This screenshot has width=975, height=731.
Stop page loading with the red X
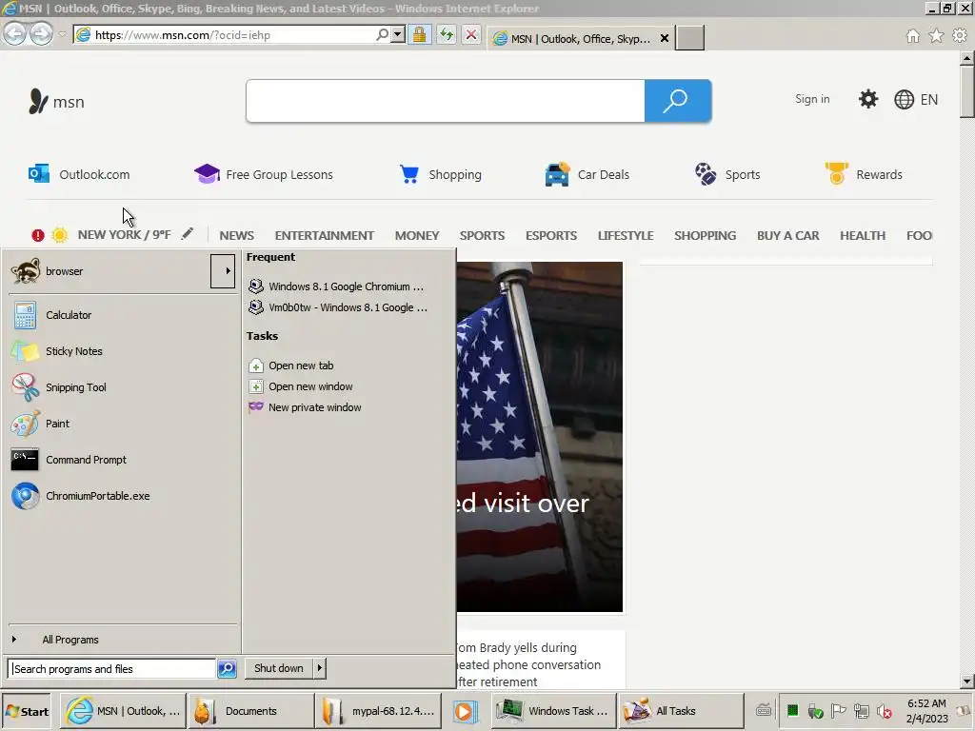click(471, 35)
